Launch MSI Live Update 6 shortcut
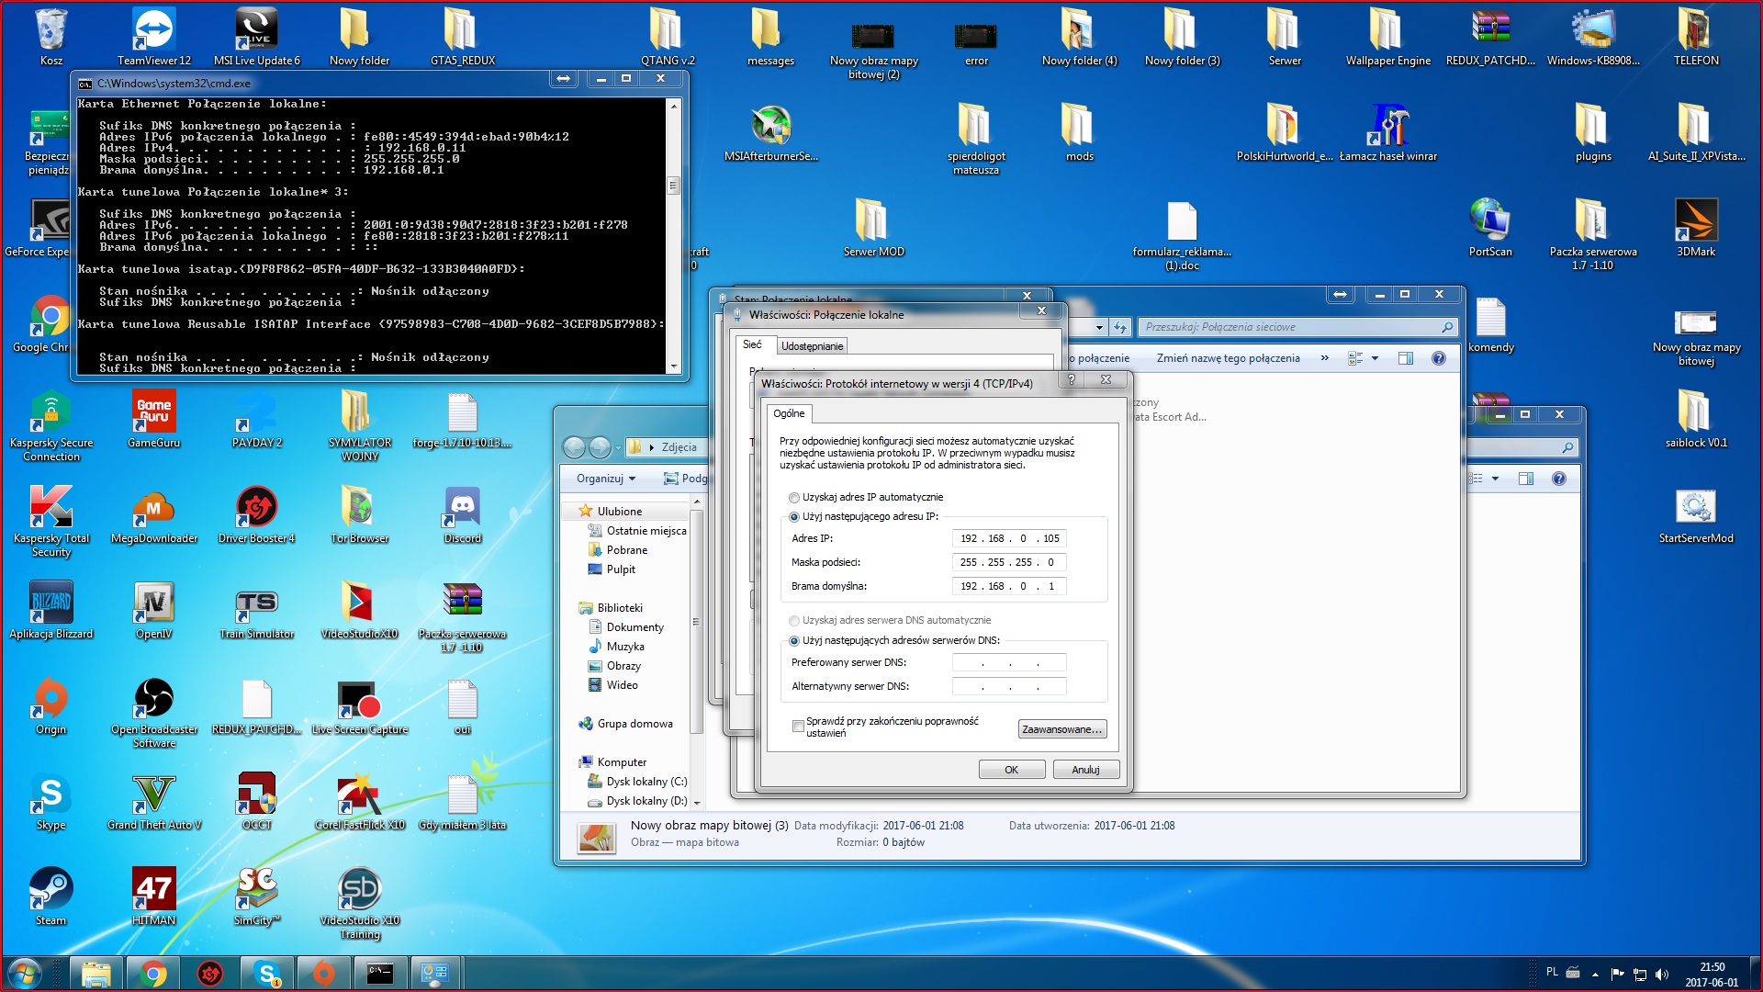 (257, 37)
